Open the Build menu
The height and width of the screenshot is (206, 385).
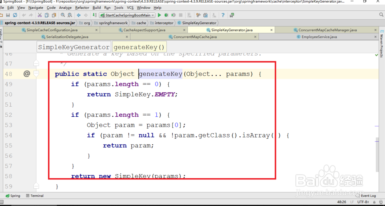tap(97, 8)
